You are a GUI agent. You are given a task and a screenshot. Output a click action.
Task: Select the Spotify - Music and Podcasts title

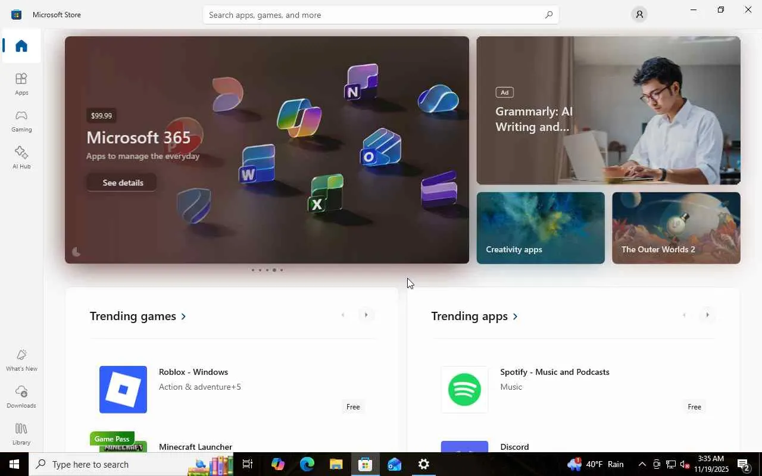[x=555, y=372]
